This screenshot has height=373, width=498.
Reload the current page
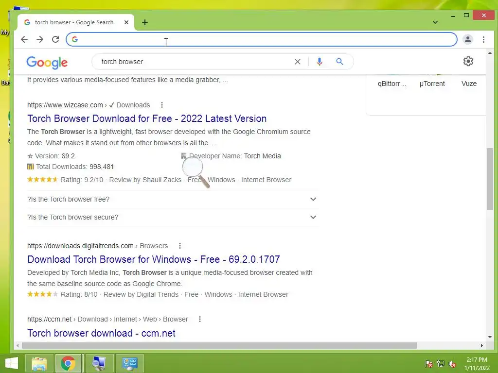[55, 39]
